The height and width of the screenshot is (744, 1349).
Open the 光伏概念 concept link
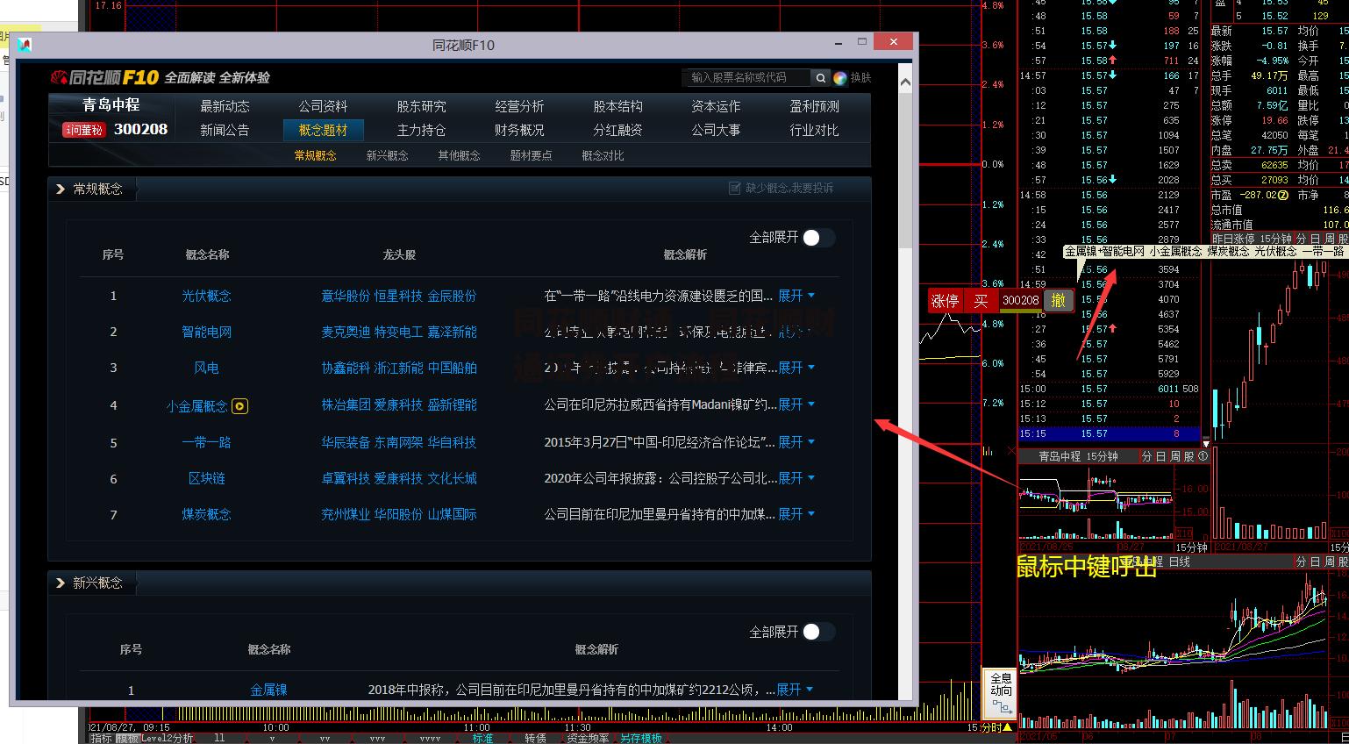point(206,296)
